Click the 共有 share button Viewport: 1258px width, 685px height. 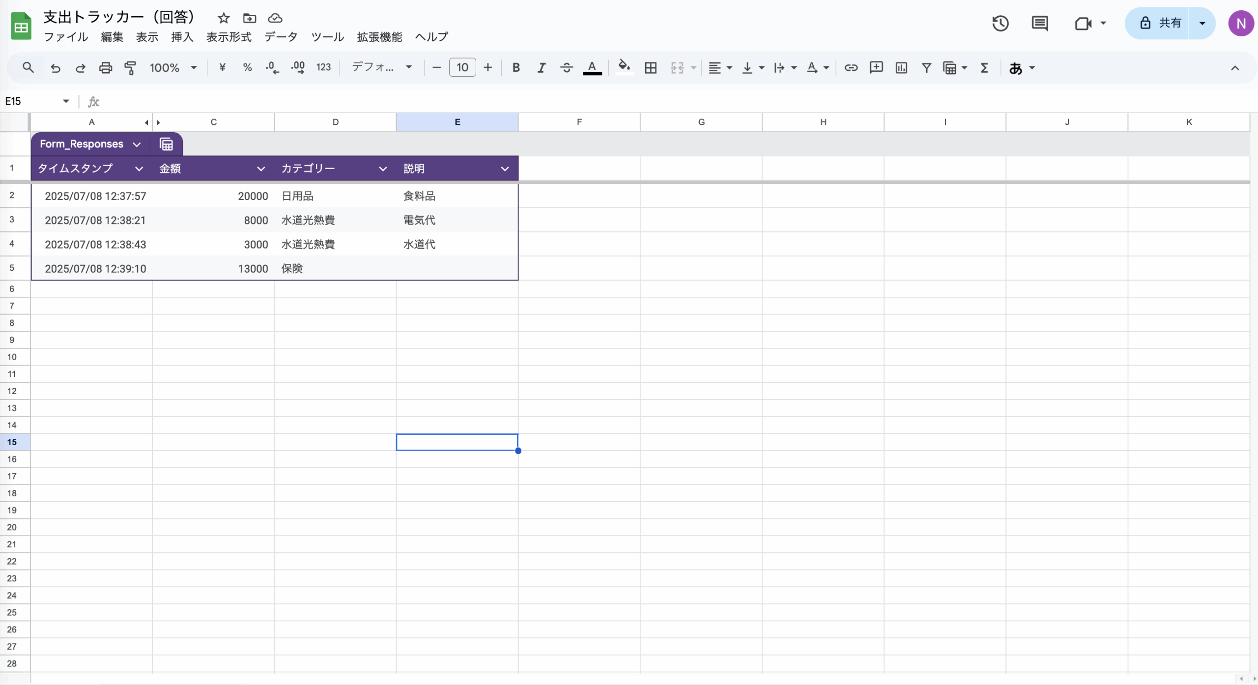1160,23
